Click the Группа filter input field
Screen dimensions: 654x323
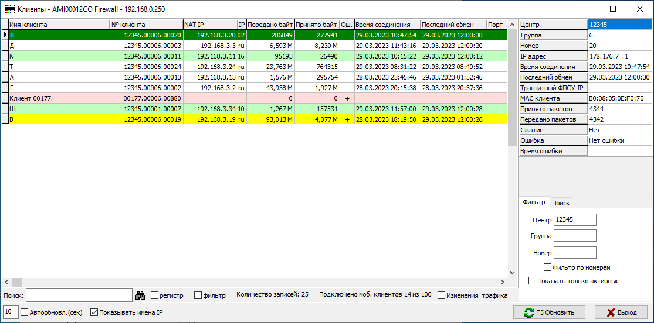[x=575, y=236]
